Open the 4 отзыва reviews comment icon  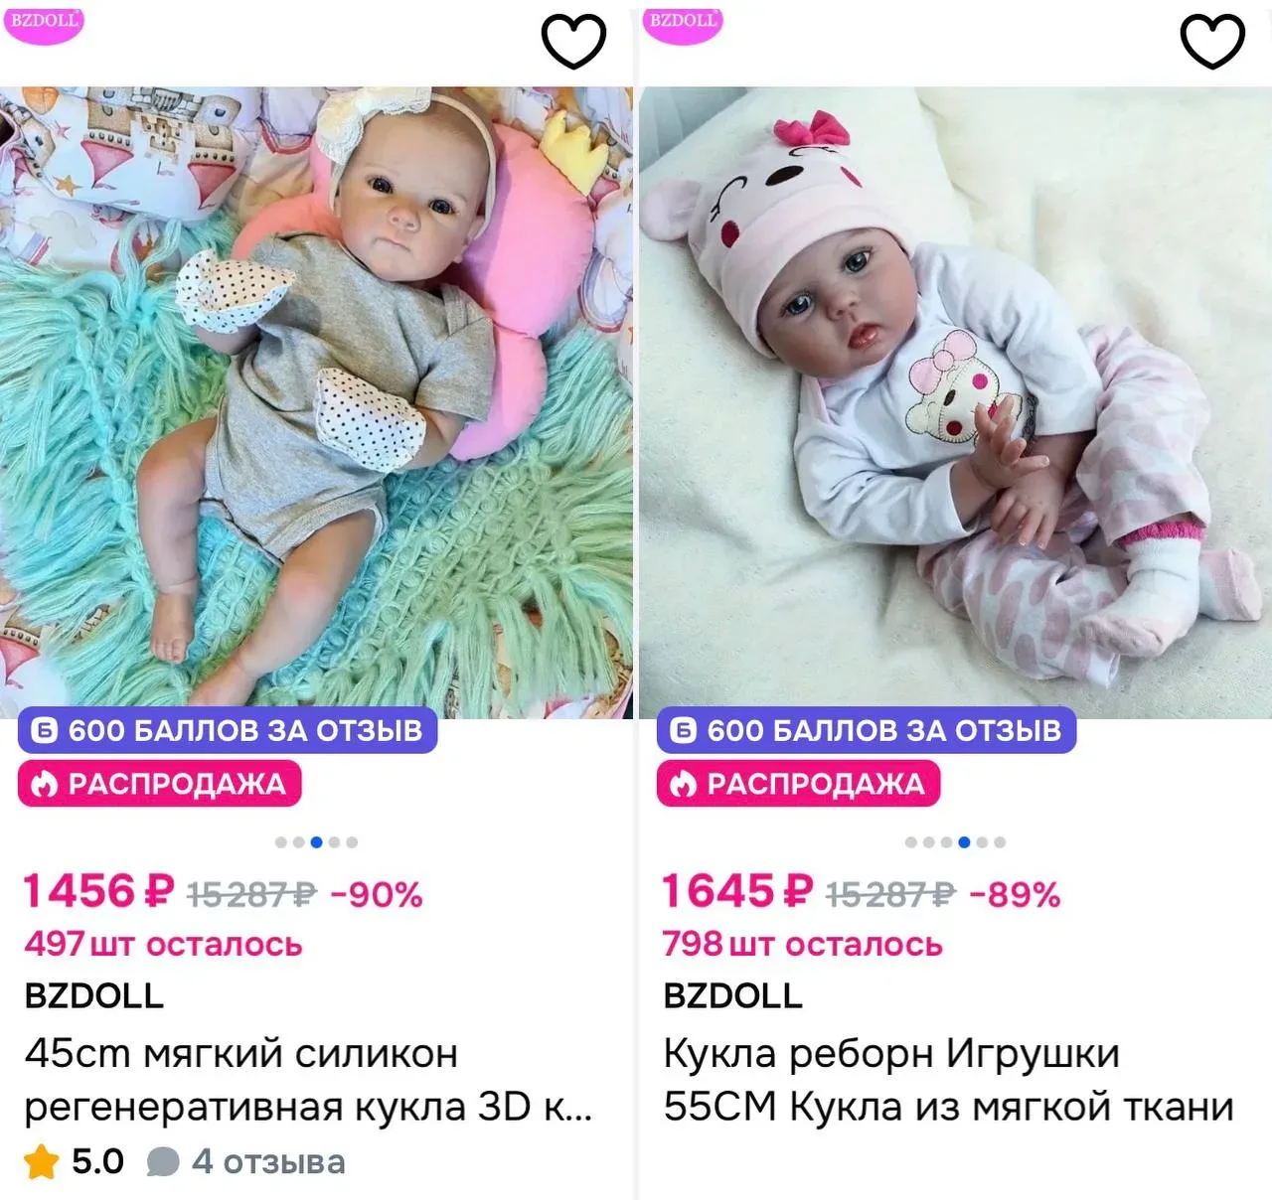point(163,1162)
